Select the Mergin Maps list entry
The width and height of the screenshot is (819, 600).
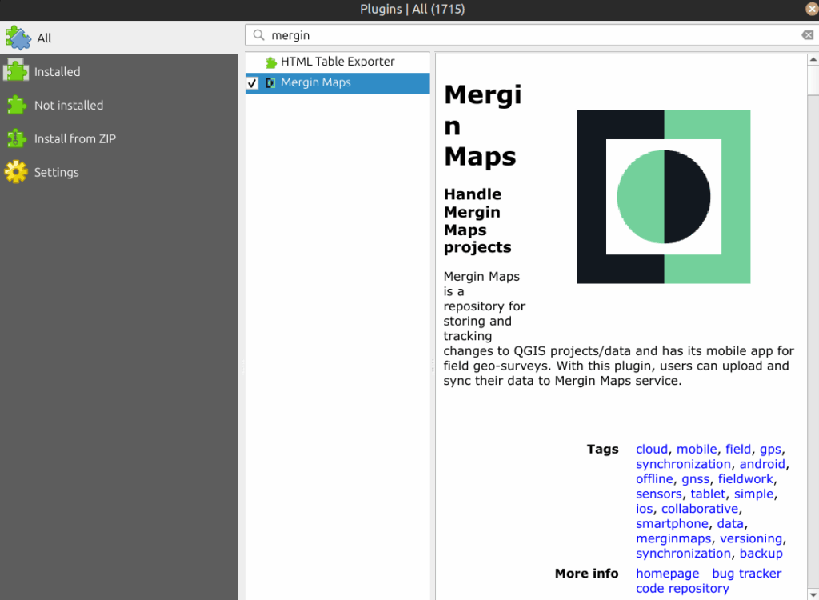pos(338,83)
